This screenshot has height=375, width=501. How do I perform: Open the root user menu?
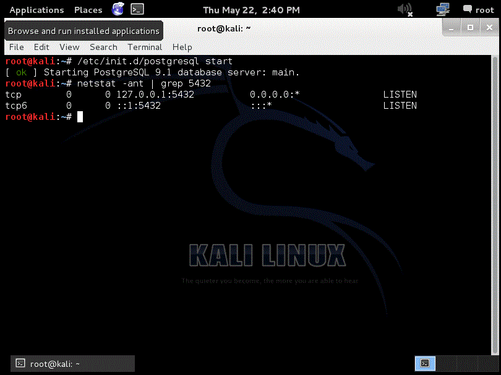pyautogui.click(x=485, y=11)
